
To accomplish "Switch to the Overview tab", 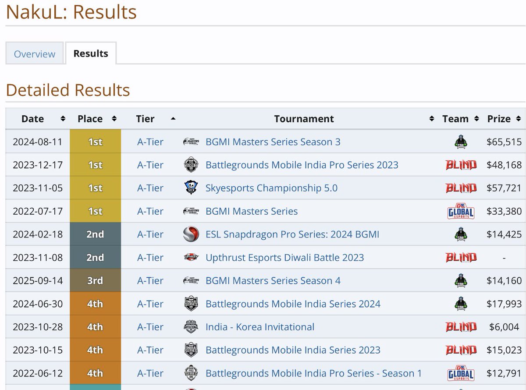I will (x=35, y=54).
